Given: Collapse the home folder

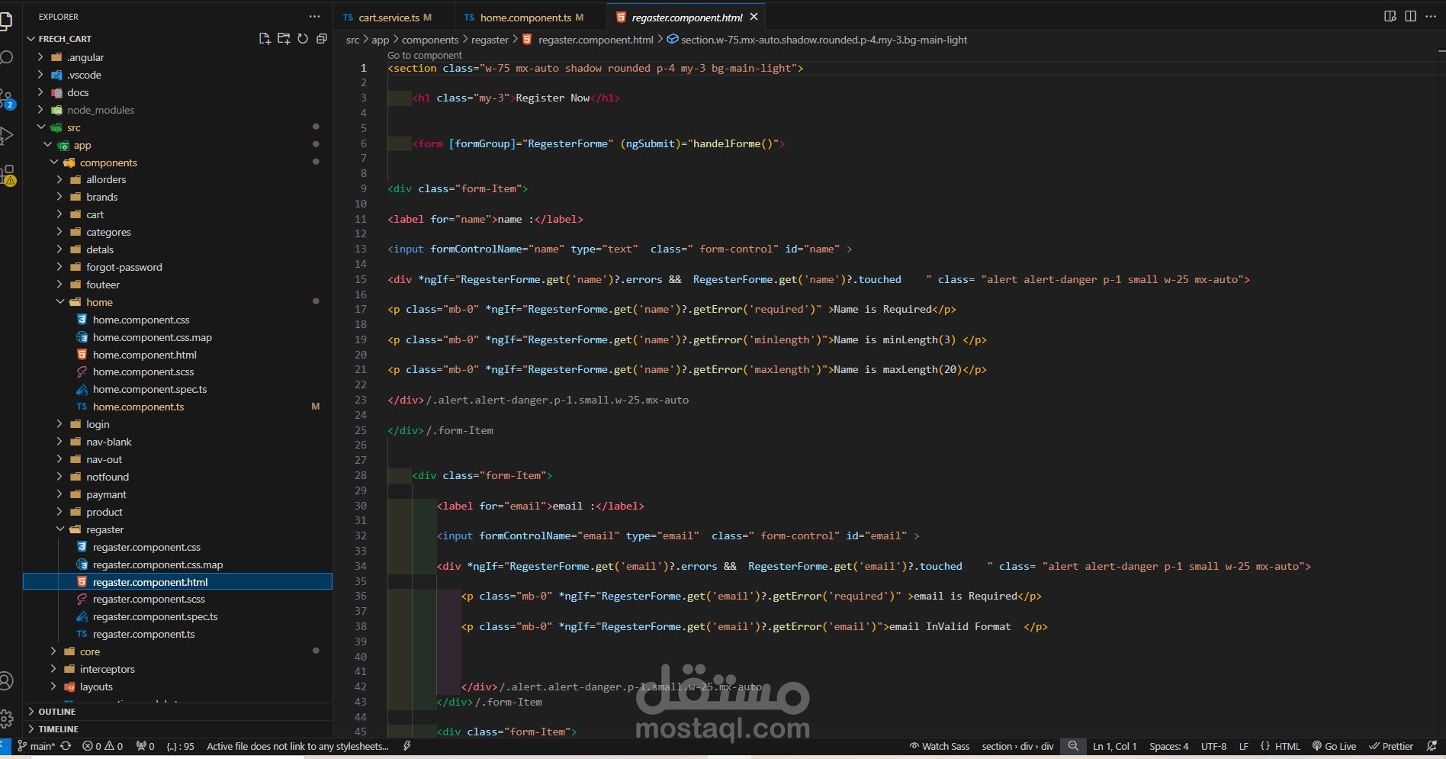Looking at the screenshot, I should click(x=178, y=302).
